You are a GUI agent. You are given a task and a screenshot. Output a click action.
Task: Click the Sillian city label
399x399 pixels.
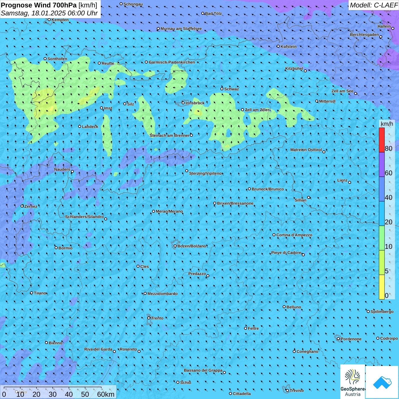(300, 200)
